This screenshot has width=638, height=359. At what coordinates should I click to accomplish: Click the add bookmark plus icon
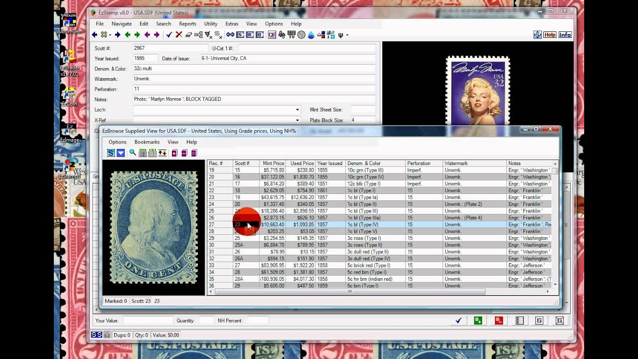[174, 153]
